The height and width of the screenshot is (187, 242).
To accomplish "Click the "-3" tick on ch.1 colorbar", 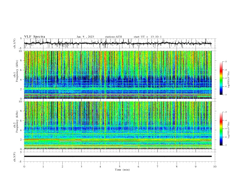I will point(226,61).
